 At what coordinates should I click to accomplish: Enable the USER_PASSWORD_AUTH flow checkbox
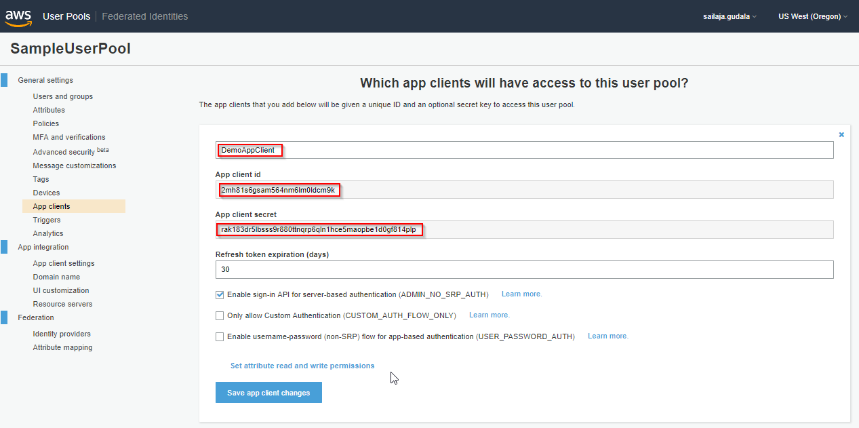(x=220, y=336)
